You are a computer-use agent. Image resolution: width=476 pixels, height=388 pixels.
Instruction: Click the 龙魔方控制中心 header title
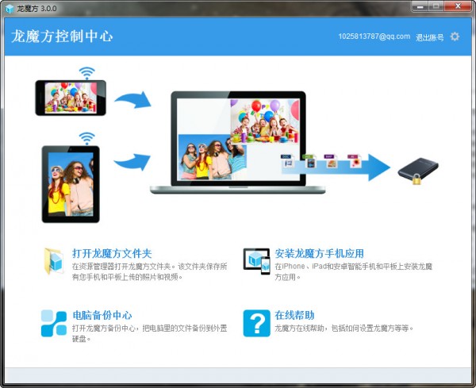click(x=62, y=36)
